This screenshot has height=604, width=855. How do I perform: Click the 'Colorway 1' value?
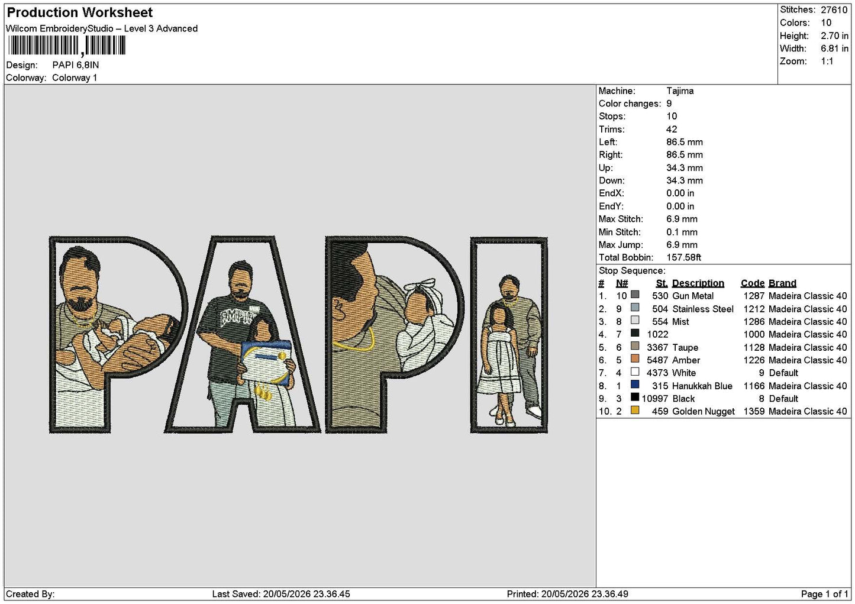tap(75, 77)
